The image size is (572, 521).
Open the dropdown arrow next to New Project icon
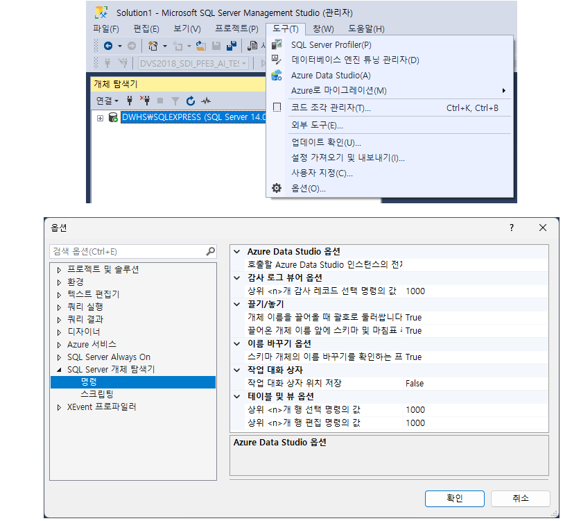tap(165, 46)
